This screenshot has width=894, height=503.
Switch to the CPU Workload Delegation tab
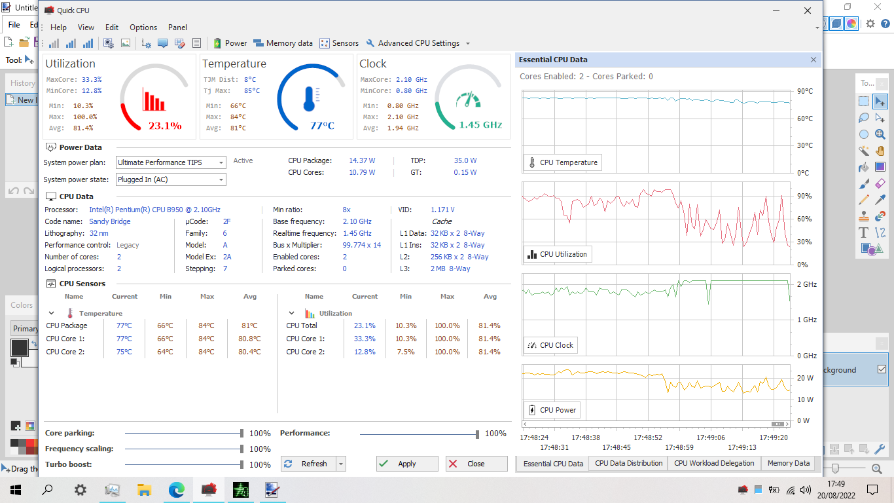coord(714,463)
